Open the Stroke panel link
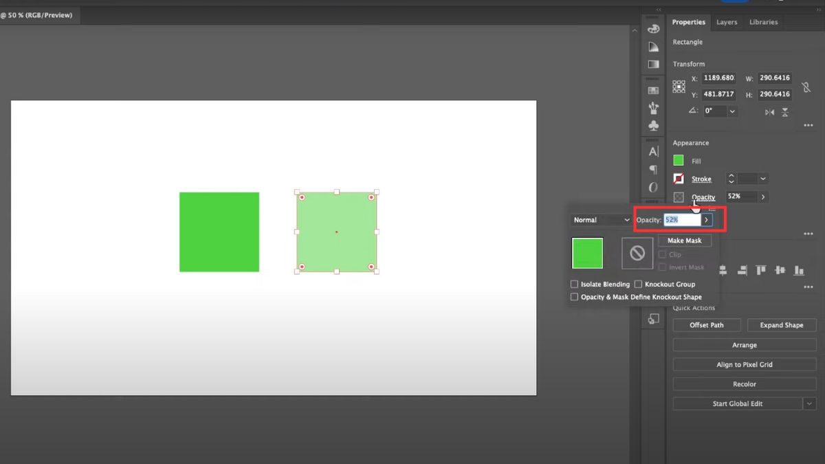The image size is (825, 464). [x=701, y=179]
